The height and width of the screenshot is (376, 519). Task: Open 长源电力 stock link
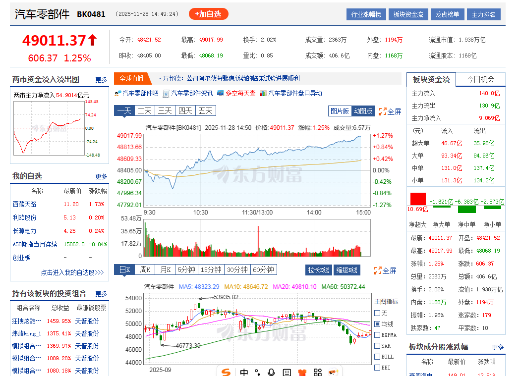click(24, 231)
